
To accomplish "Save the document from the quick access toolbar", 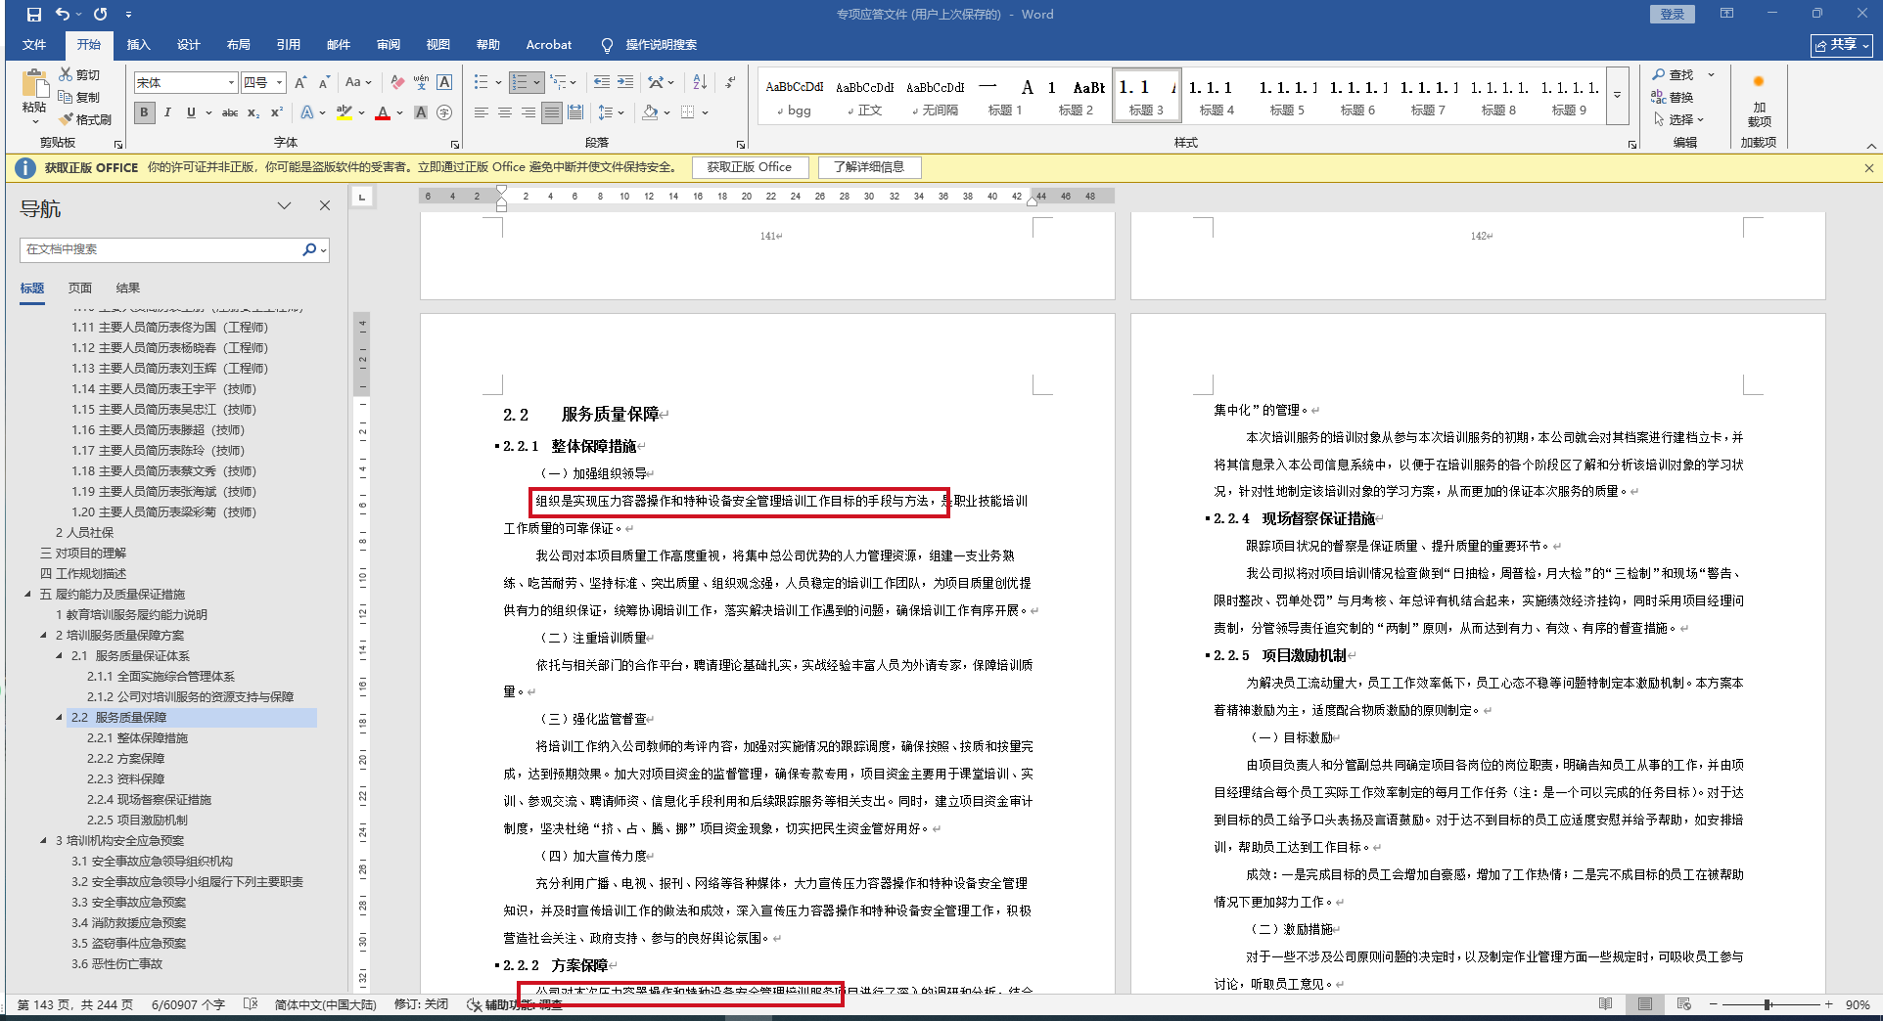I will pyautogui.click(x=34, y=15).
